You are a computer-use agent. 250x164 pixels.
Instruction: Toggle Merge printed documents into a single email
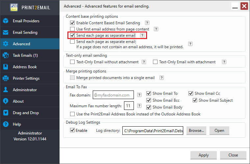72,77
